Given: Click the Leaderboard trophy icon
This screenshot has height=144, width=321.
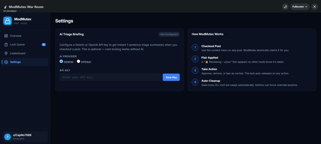Looking at the screenshot, I should pos(6,54).
